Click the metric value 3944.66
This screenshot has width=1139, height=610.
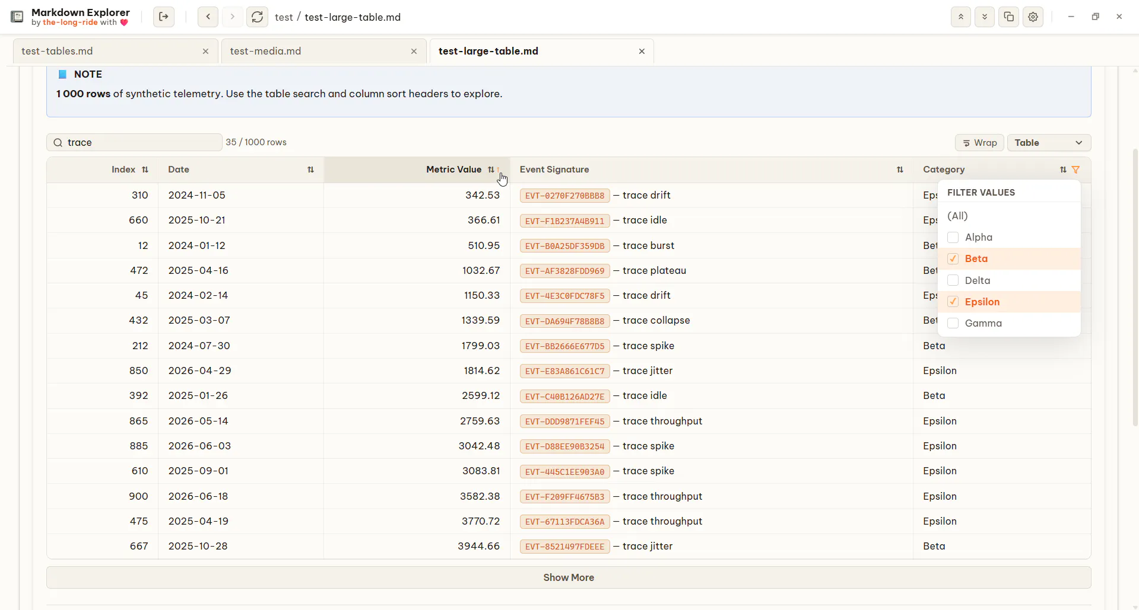pos(478,546)
